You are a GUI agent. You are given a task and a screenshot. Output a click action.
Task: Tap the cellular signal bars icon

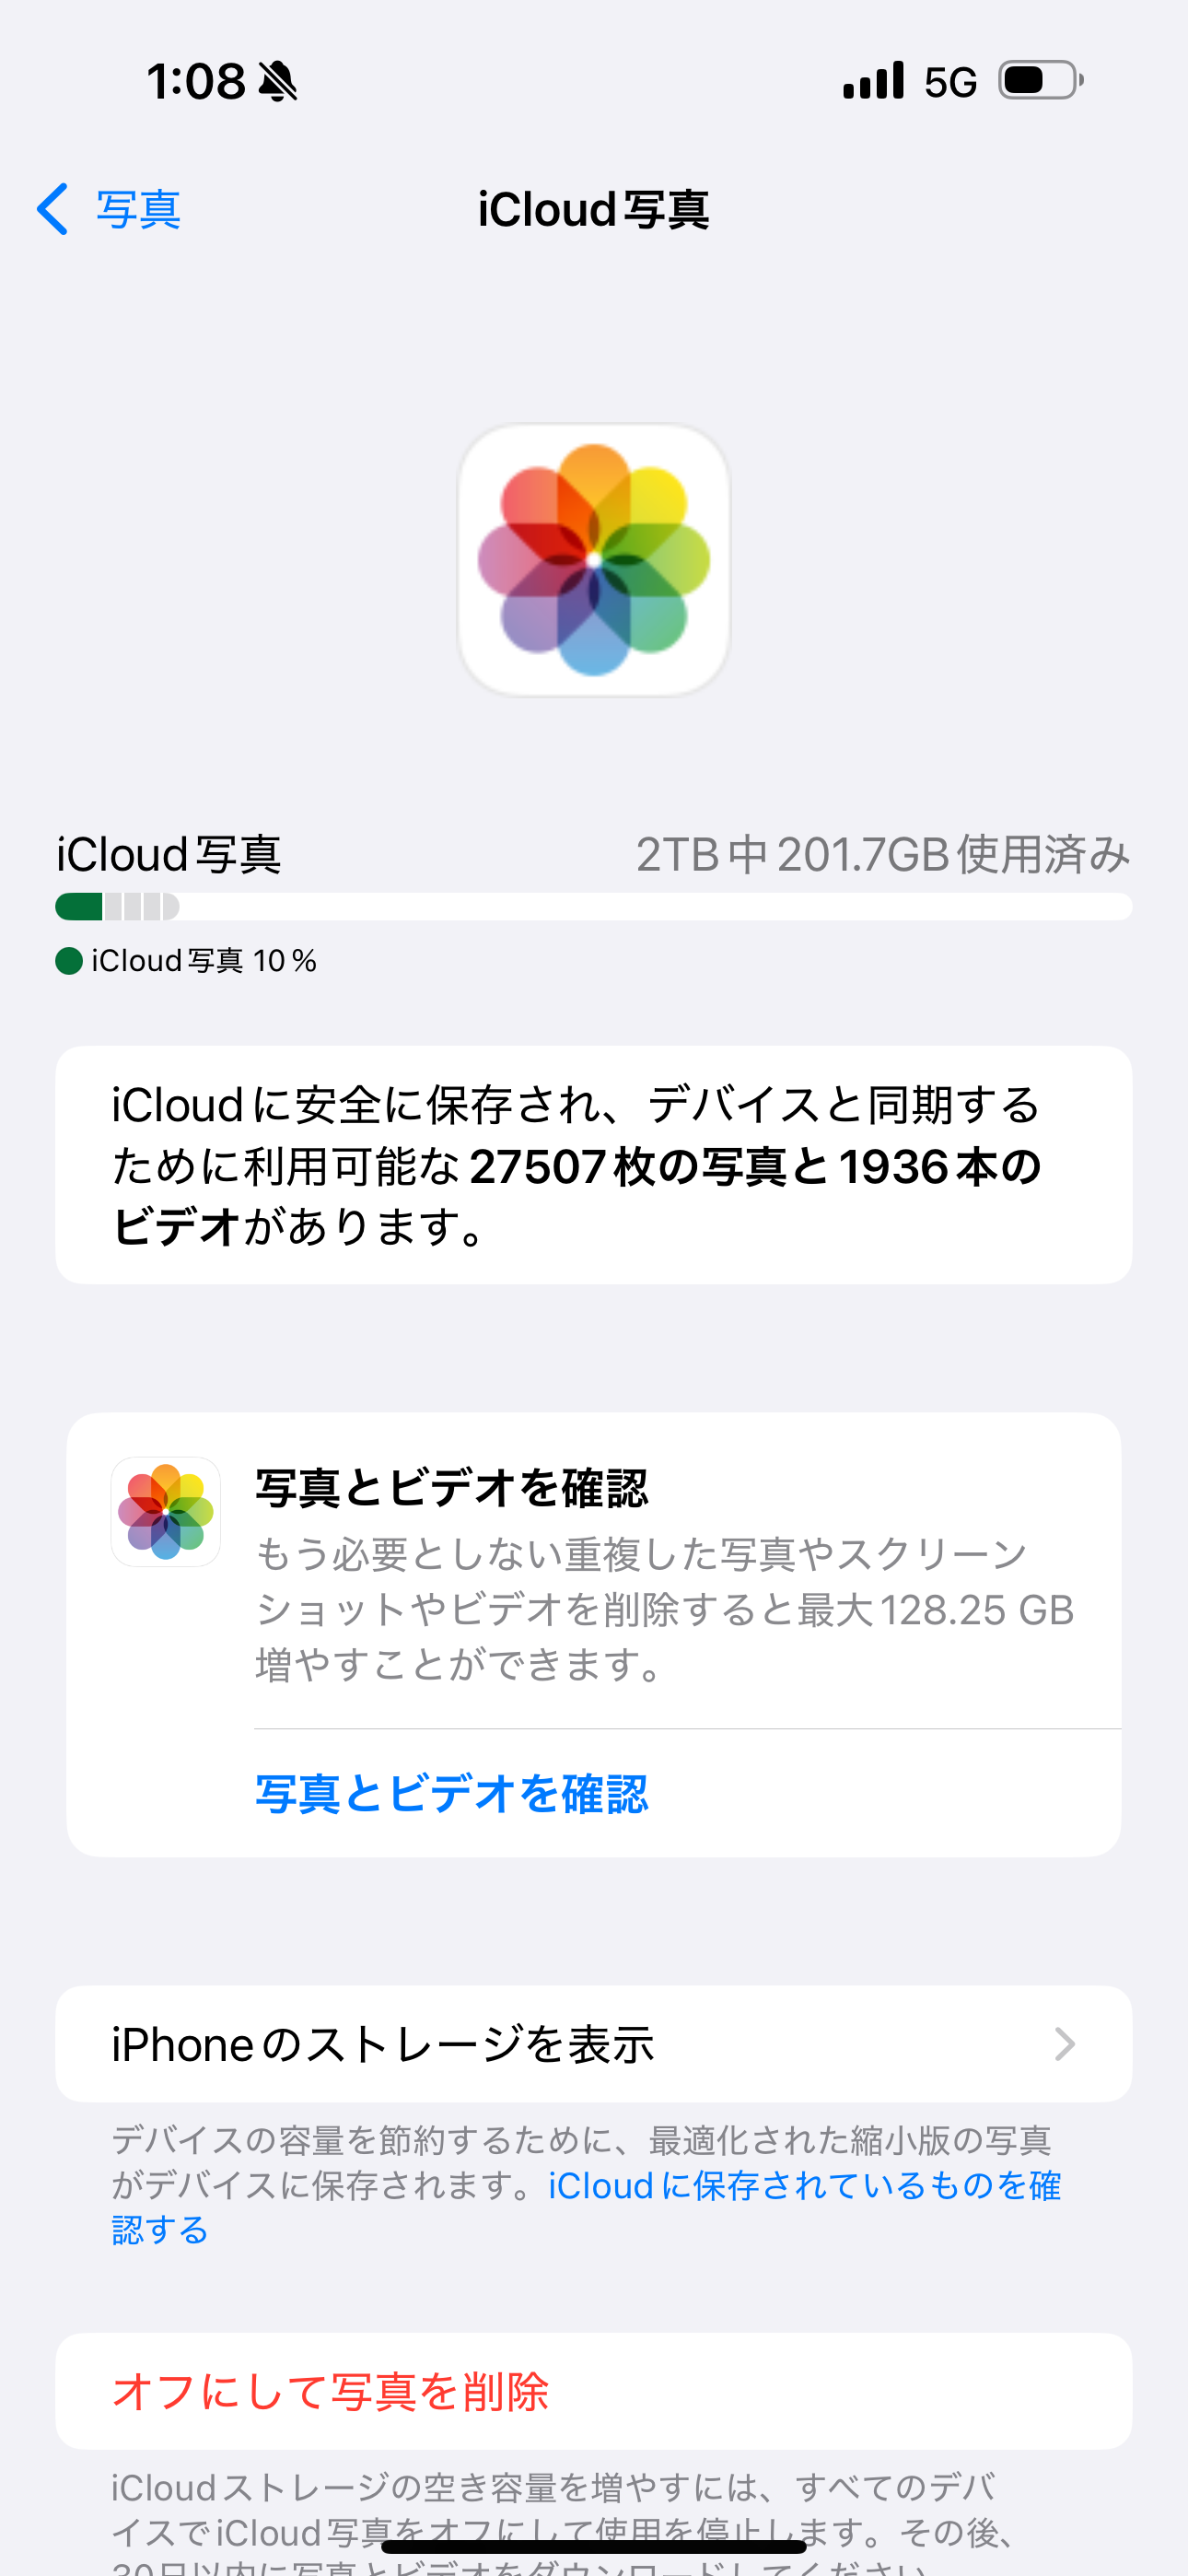click(x=873, y=81)
